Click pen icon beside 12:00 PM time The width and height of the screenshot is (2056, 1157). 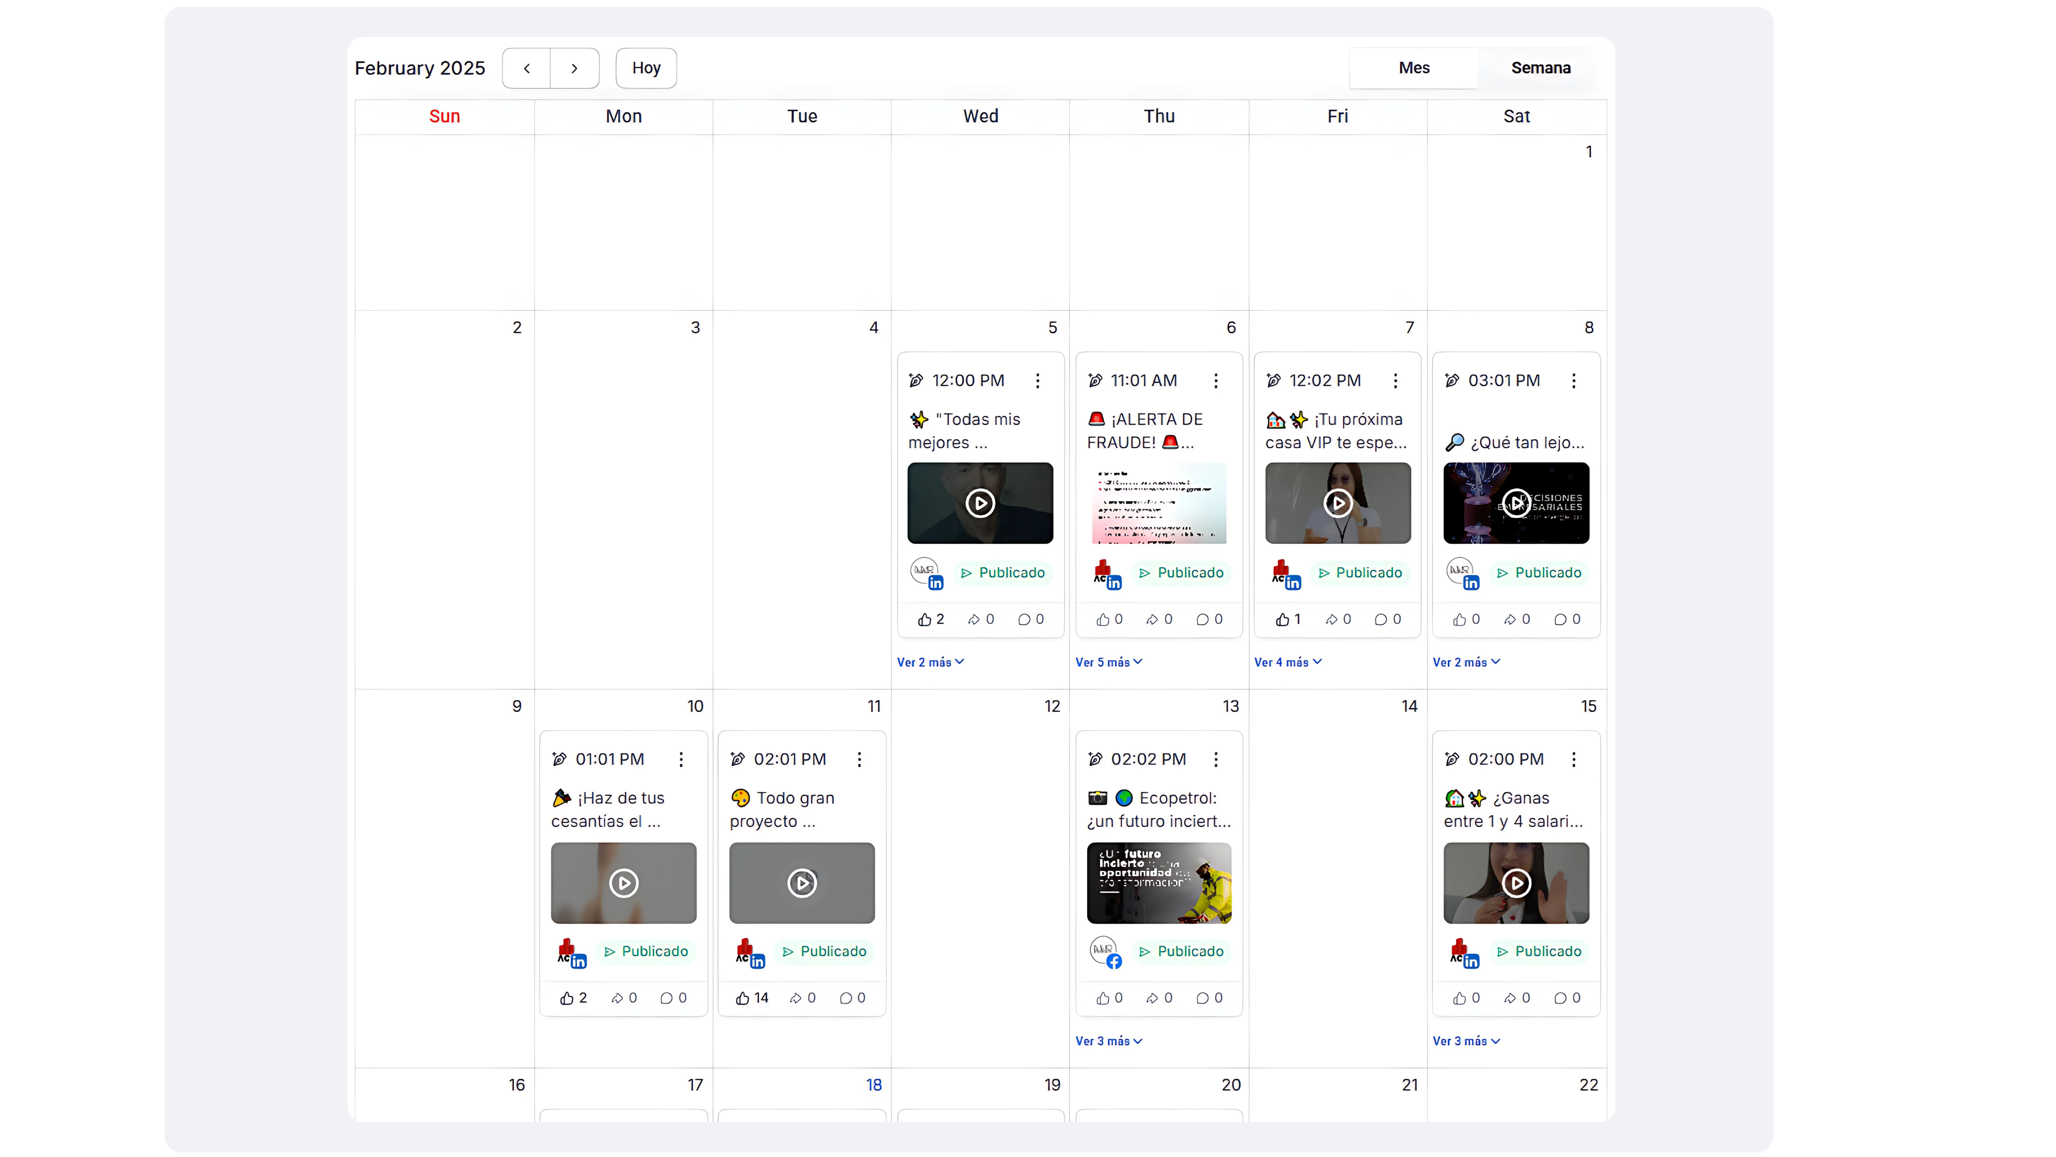coord(916,381)
